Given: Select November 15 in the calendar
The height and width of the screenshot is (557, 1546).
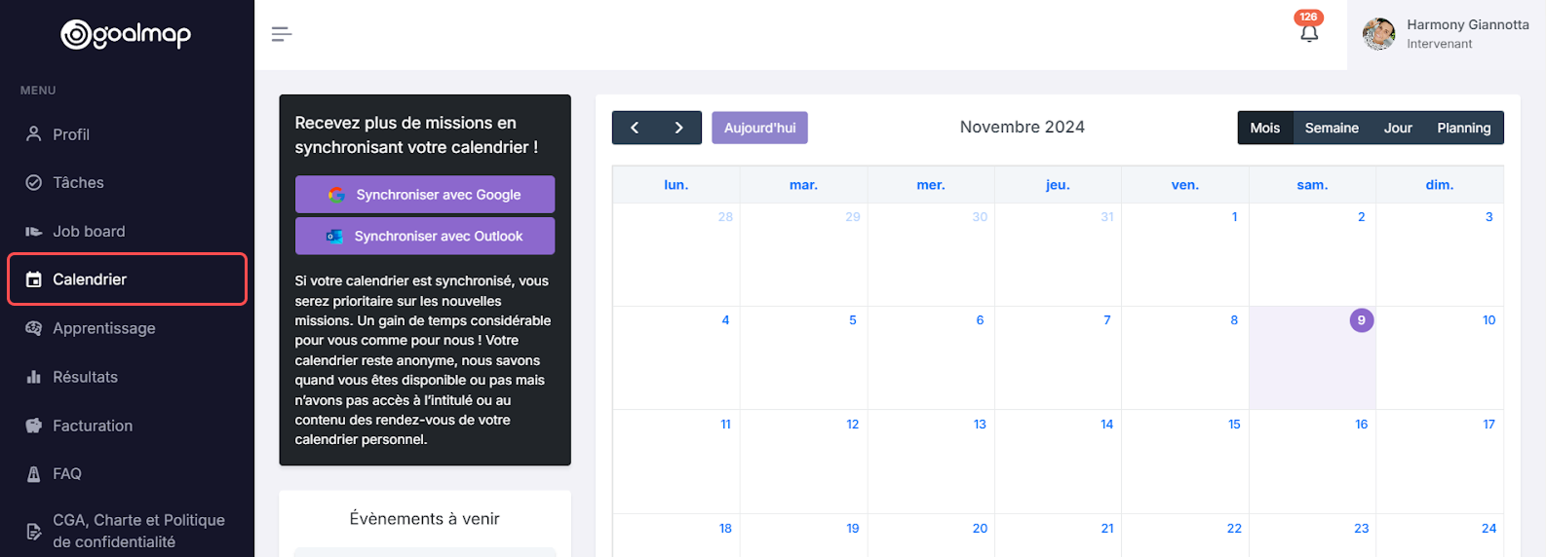Looking at the screenshot, I should click(1234, 424).
